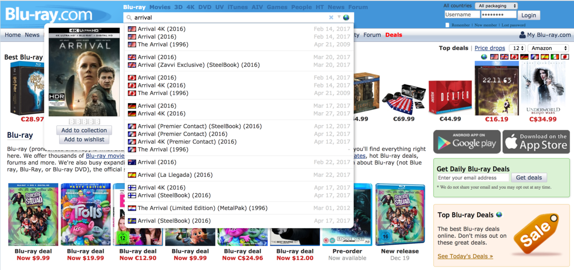Focus the Username input field
The image size is (574, 270).
[461, 15]
